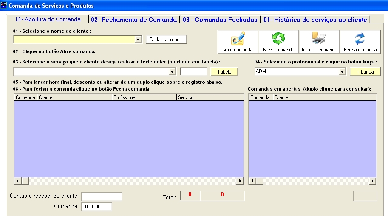The image size is (388, 219).
Task: Select Histórico de serviços ao cliente tab
Action: [x=315, y=20]
